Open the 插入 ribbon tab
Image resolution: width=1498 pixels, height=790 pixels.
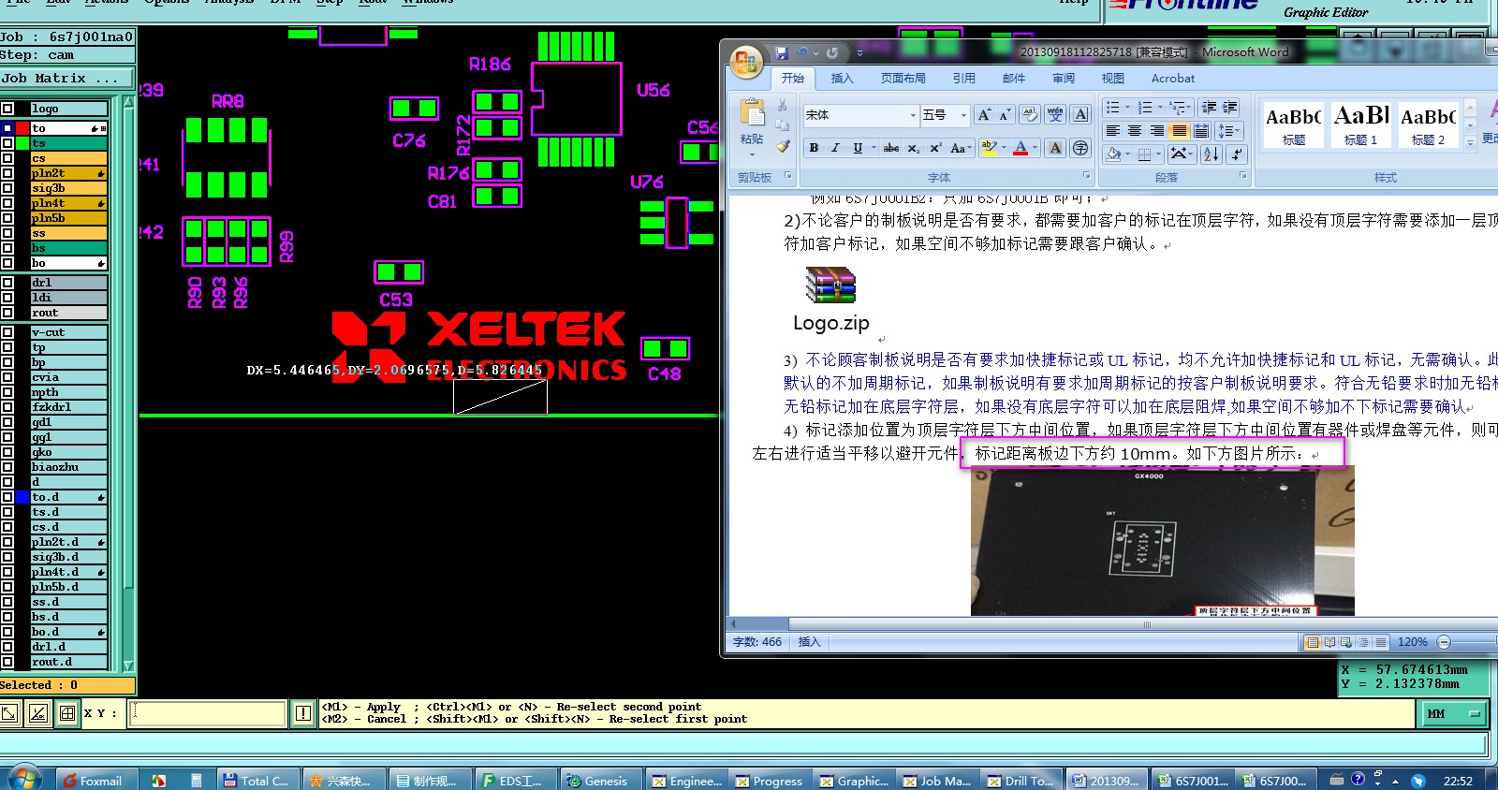[842, 79]
